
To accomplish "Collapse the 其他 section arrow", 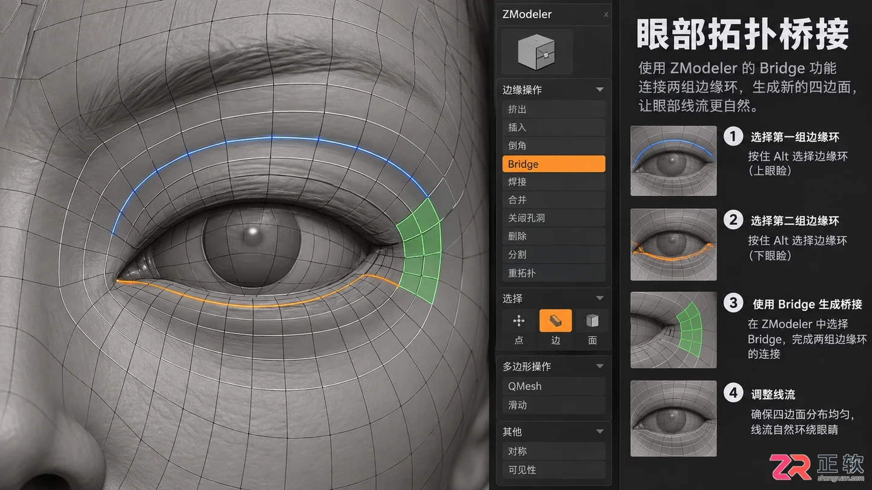I will [599, 431].
